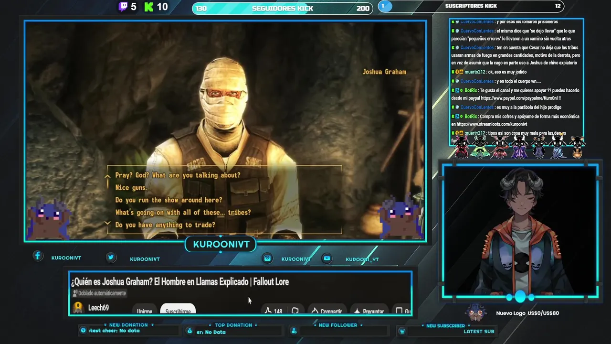Click the pixel creature in the game's left corner
Image resolution: width=611 pixels, height=344 pixels.
pos(50,218)
